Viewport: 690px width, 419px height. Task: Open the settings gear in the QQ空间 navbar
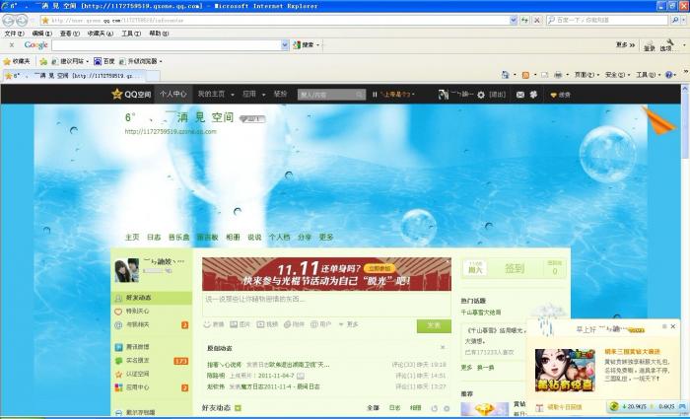tap(481, 95)
